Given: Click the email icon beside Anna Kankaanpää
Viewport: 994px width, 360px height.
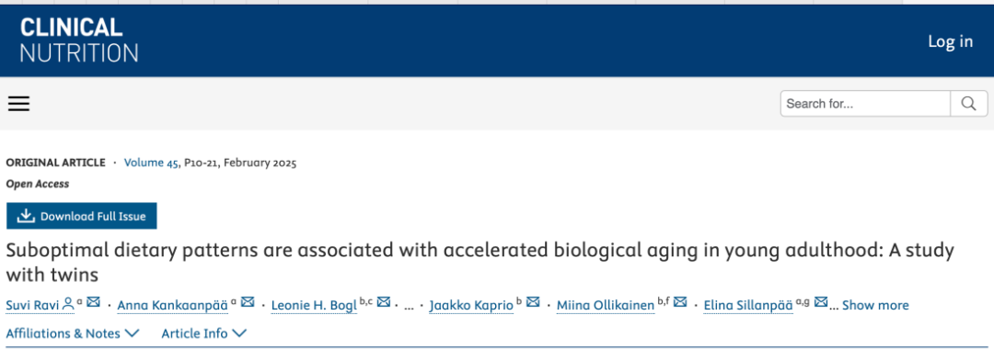Looking at the screenshot, I should point(248,302).
